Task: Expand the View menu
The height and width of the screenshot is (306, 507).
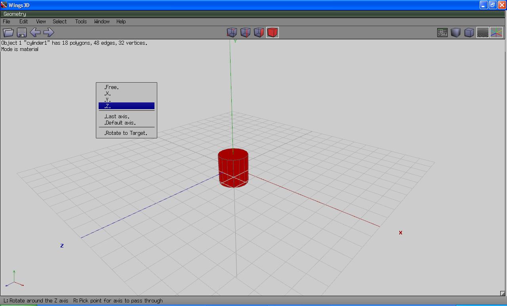Action: [x=41, y=21]
